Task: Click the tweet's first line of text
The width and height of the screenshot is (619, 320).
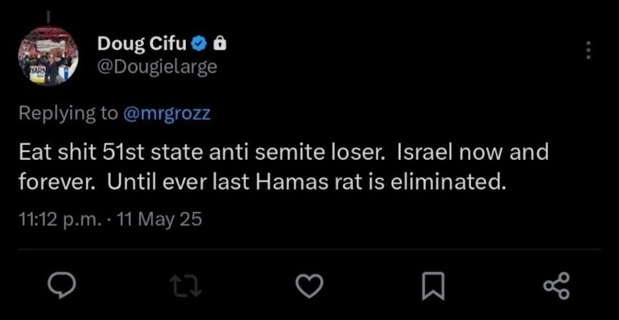Action: [283, 152]
